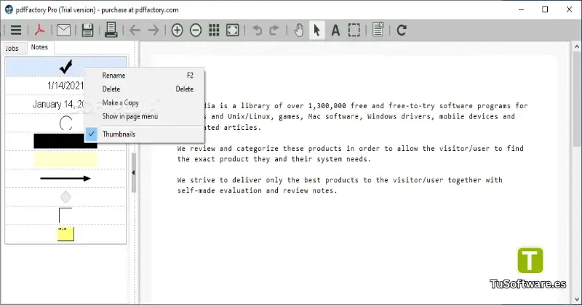Undo the last action
582x305 pixels.
[257, 30]
